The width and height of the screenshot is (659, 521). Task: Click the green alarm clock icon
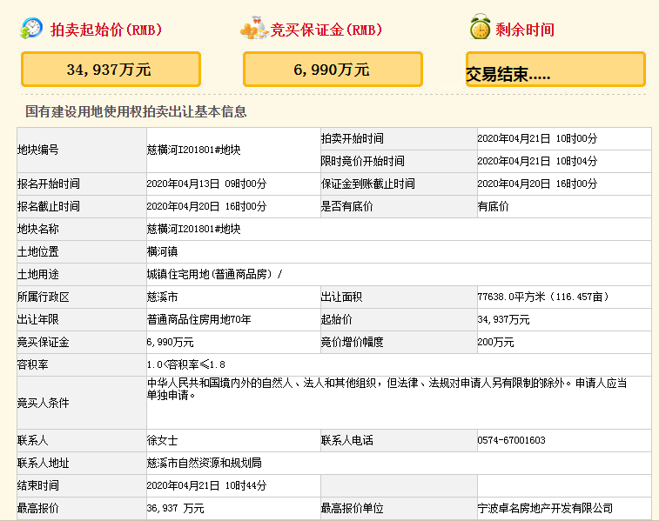point(480,28)
